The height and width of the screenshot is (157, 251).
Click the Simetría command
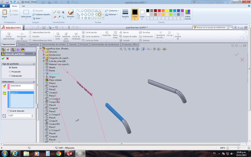tap(144, 41)
